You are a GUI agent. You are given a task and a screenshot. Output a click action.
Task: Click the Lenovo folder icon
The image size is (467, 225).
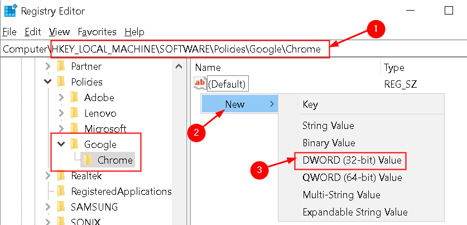tap(75, 113)
